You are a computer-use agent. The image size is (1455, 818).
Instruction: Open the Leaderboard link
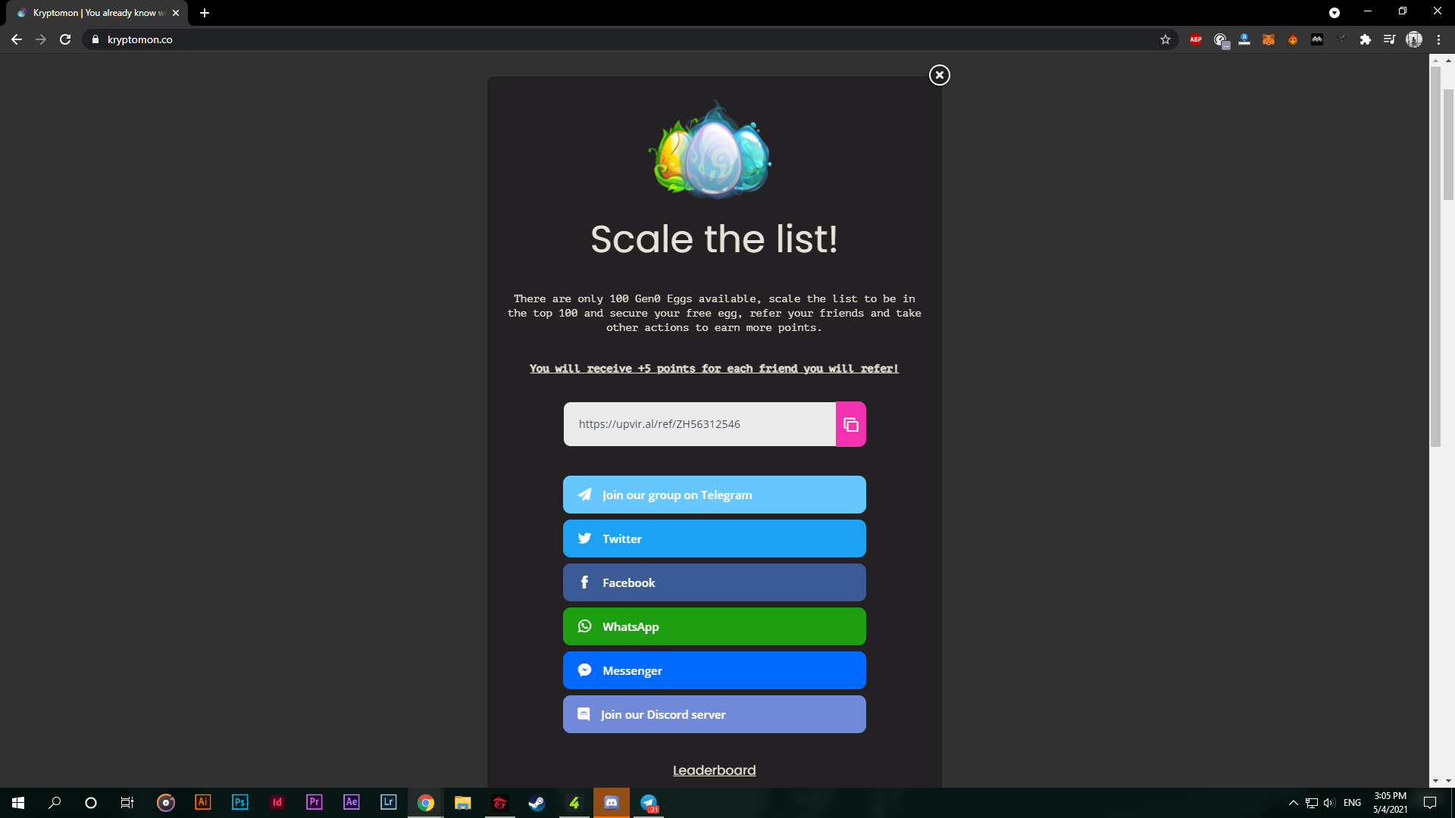714,770
